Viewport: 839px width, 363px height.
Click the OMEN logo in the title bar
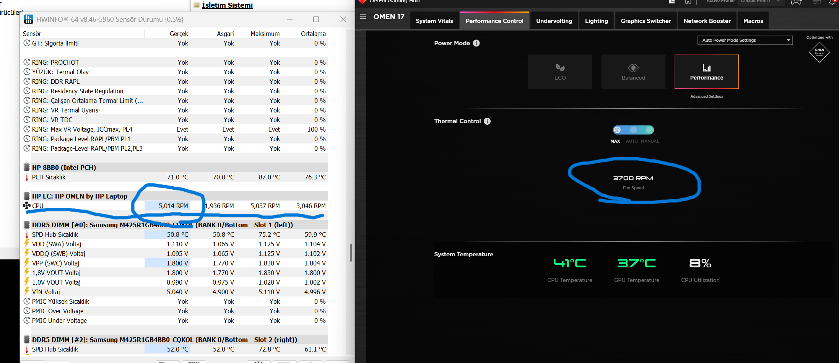point(363,2)
